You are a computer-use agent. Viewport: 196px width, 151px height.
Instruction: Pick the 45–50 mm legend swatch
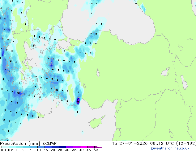coord(91,147)
